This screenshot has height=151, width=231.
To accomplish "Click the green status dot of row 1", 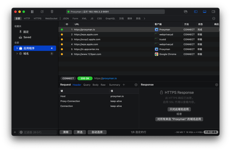I will 62,30.
